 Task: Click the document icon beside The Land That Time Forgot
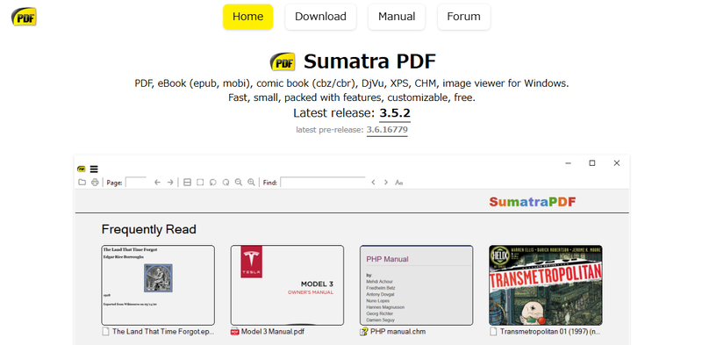(106, 332)
